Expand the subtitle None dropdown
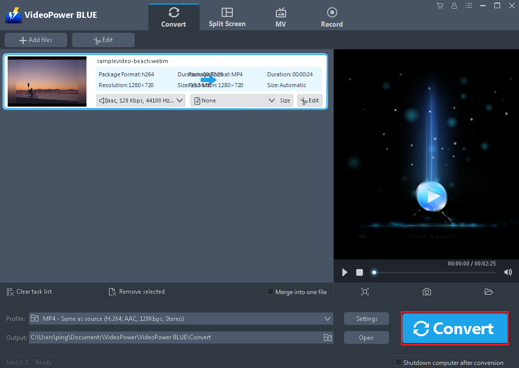This screenshot has height=368, width=519. click(233, 100)
